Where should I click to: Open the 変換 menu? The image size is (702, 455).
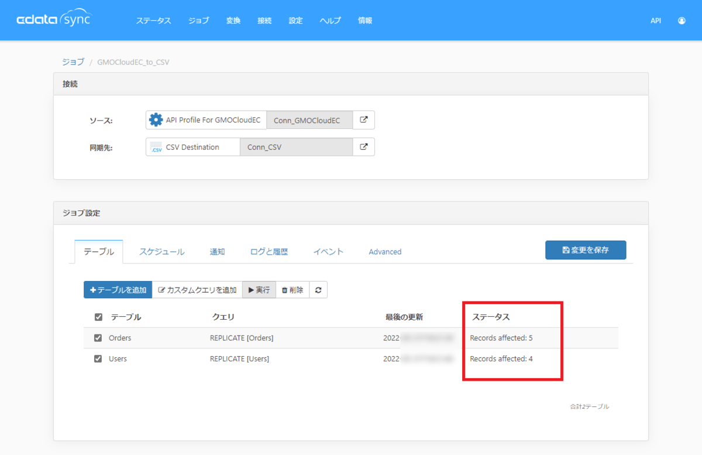click(x=233, y=20)
